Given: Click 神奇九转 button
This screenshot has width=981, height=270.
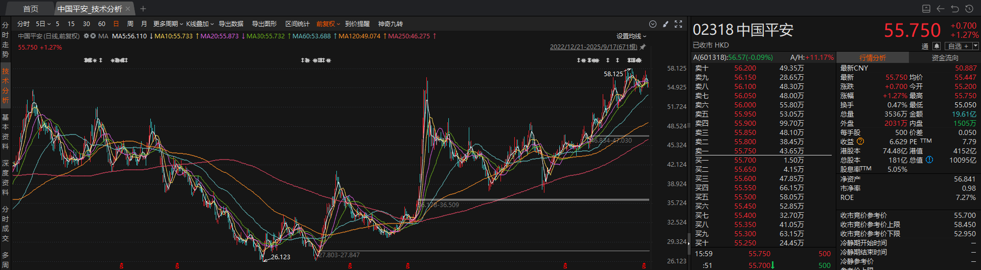Looking at the screenshot, I should [x=391, y=24].
